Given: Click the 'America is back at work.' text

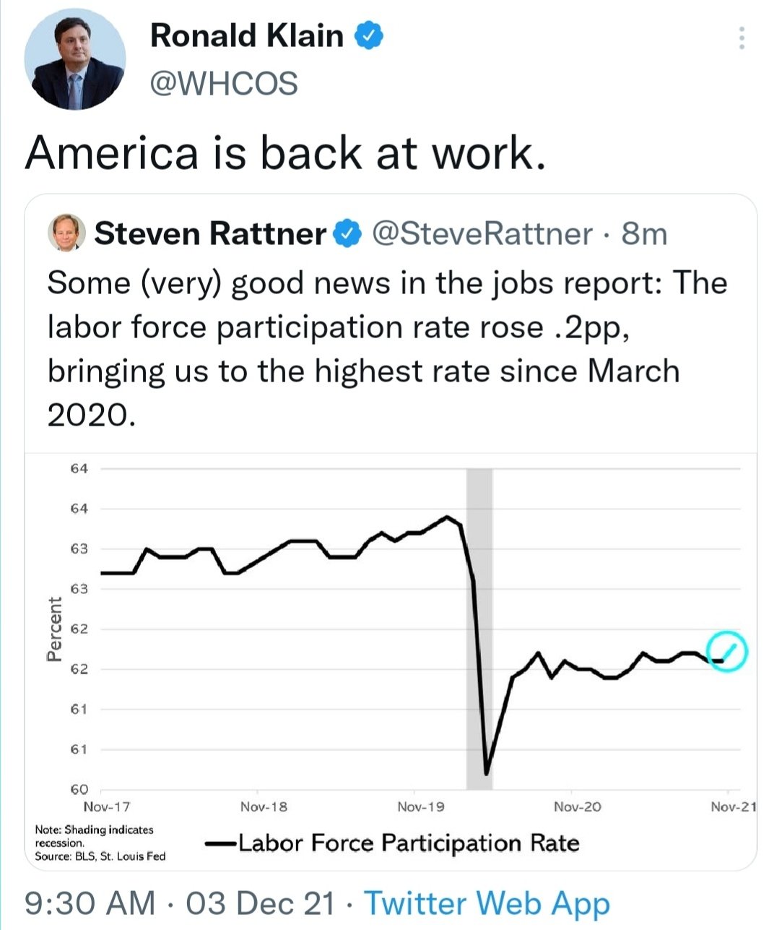Looking at the screenshot, I should 285,152.
